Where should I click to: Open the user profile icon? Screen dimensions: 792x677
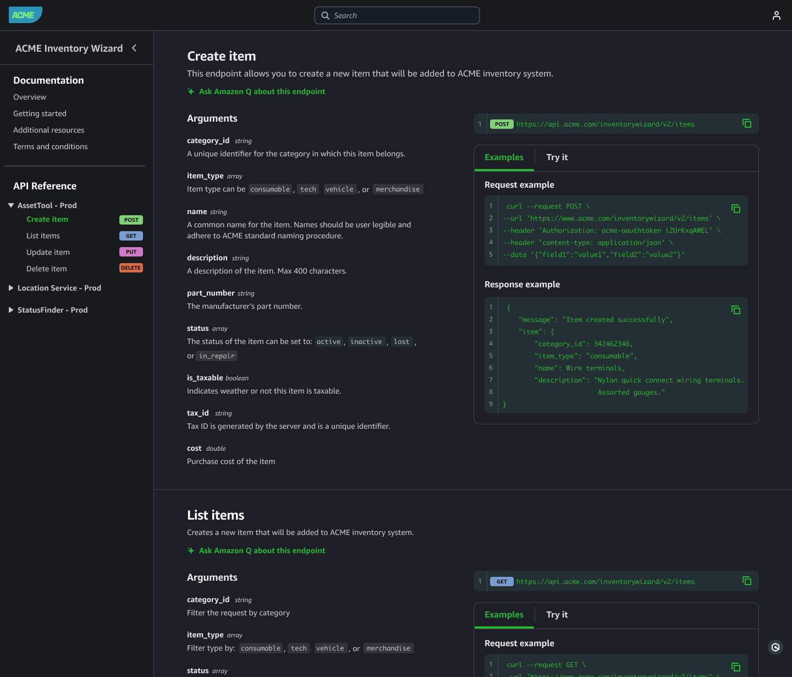[776, 15]
